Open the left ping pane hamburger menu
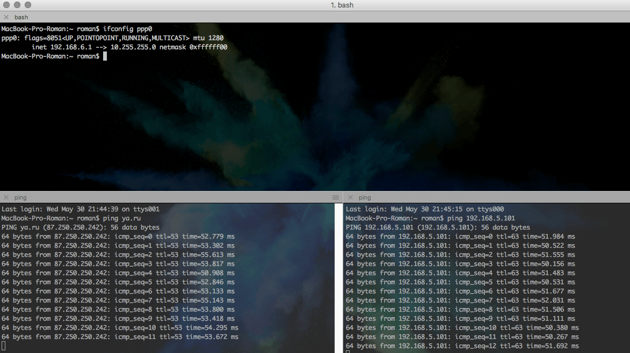Screen dimensions: 630x353 pos(336,197)
